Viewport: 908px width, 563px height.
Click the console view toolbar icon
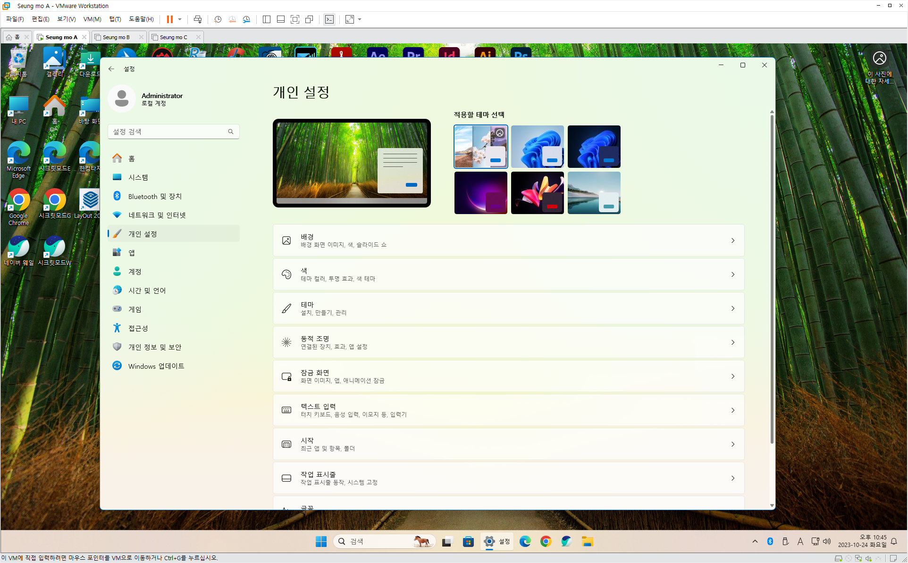coord(329,19)
